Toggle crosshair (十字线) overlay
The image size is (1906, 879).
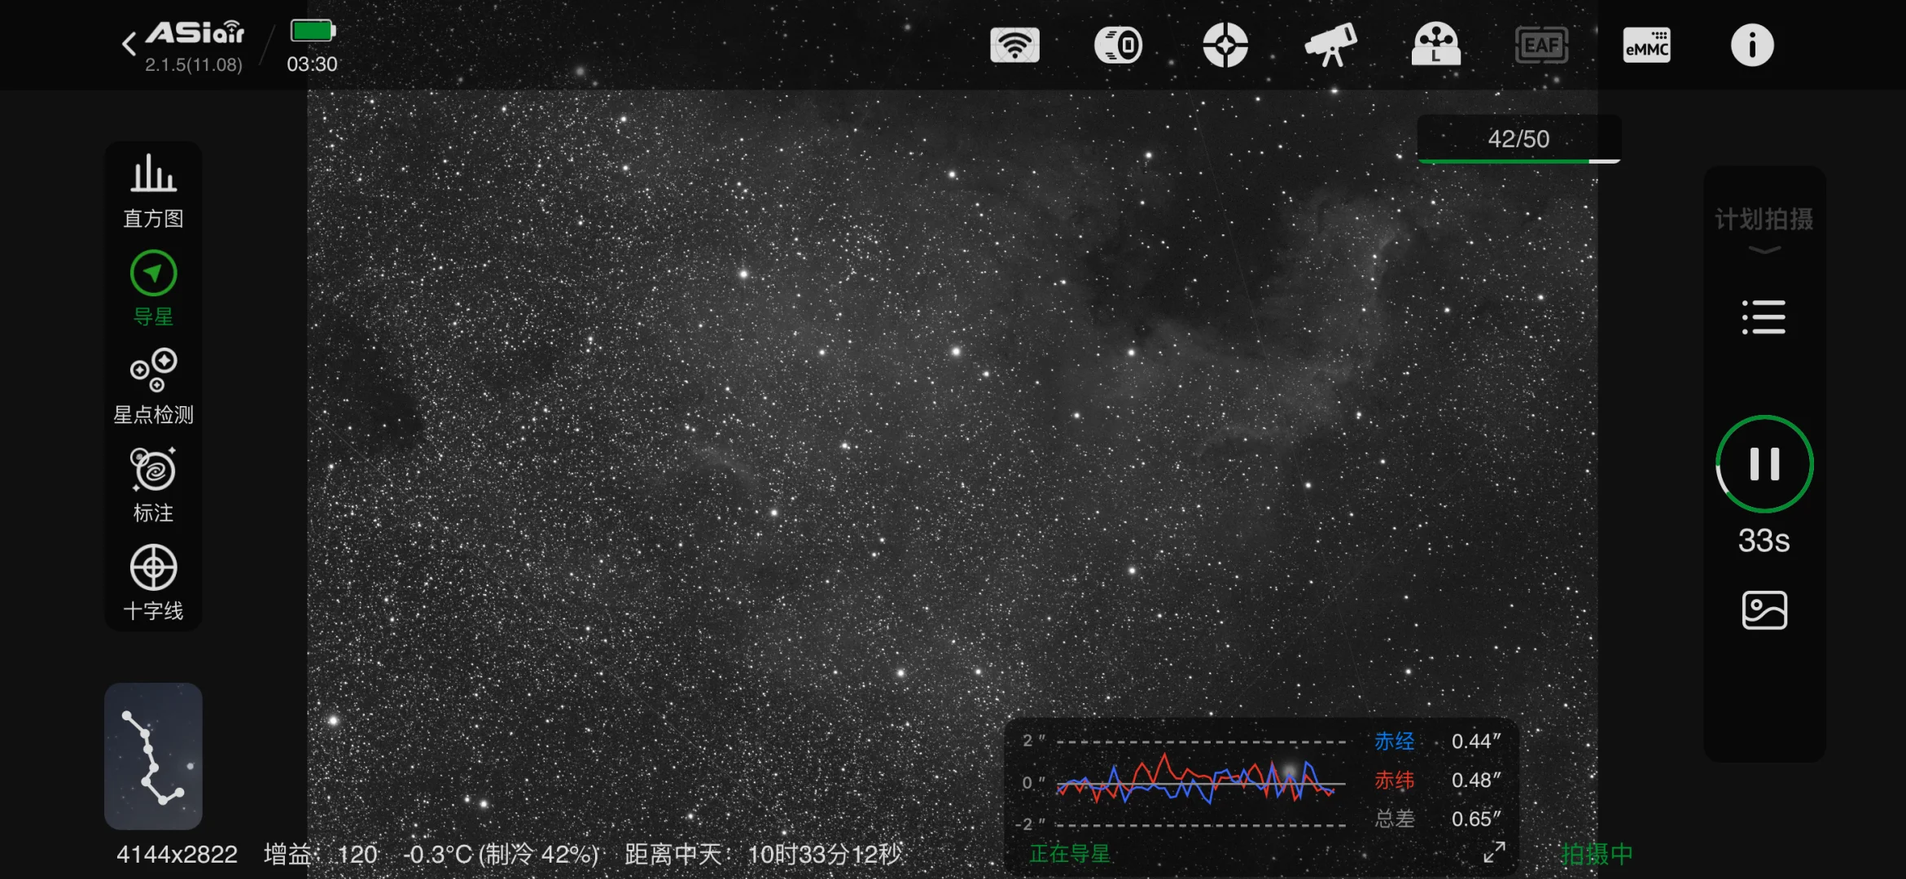pyautogui.click(x=153, y=581)
